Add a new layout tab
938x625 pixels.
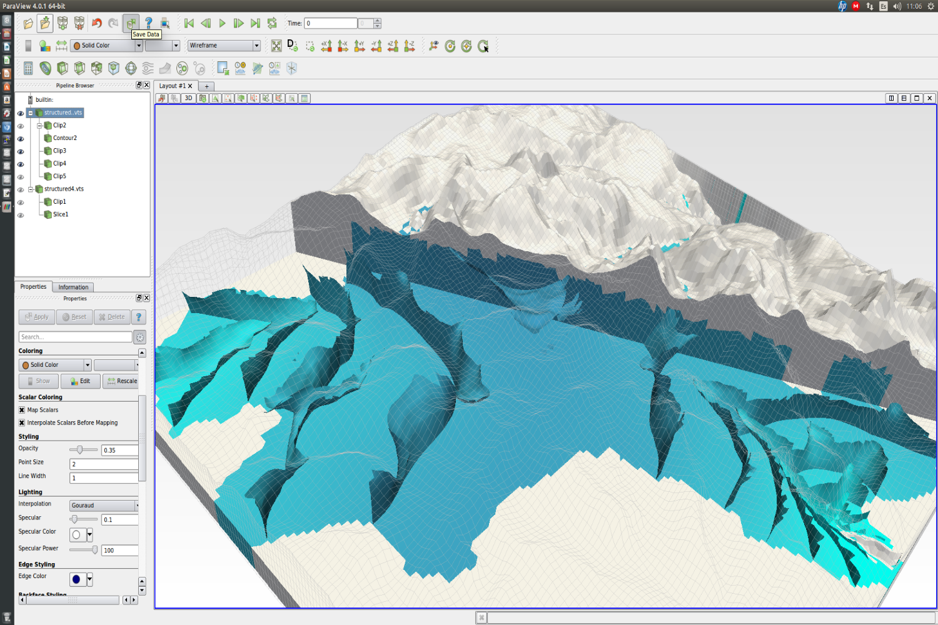coord(207,86)
